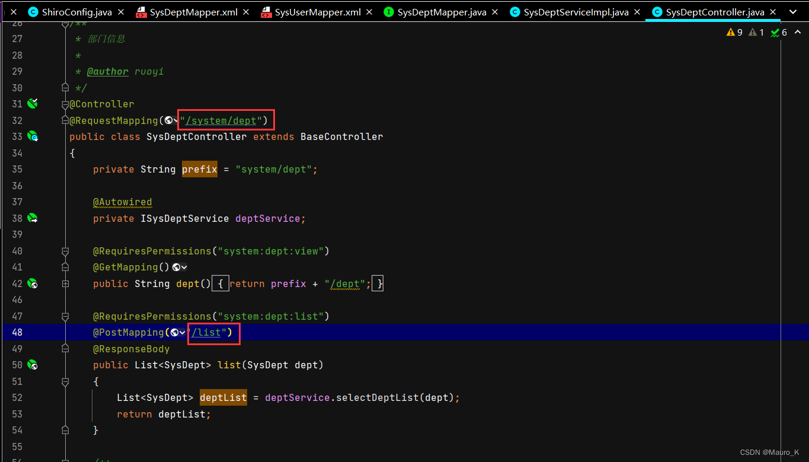Open the 6 typos inspection indicator

coord(779,33)
